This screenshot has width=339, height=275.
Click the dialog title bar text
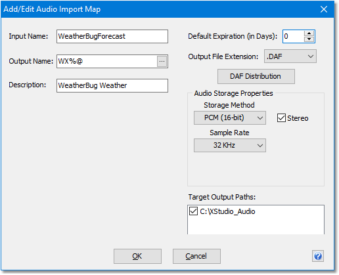coord(52,9)
